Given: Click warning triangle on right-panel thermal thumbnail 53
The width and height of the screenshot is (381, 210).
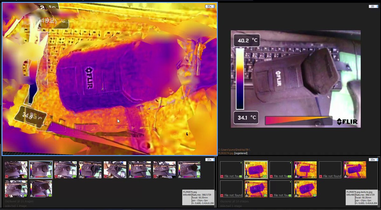Looking at the screenshot, I should (x=247, y=195).
